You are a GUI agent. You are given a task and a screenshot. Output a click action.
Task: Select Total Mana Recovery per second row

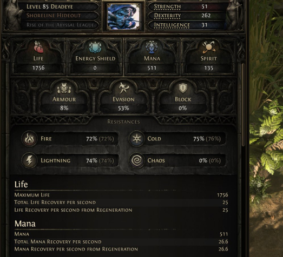(x=121, y=241)
